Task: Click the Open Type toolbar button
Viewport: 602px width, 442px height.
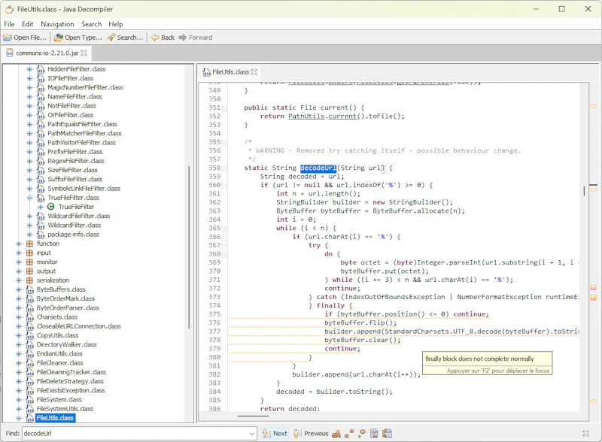Action: 78,38
